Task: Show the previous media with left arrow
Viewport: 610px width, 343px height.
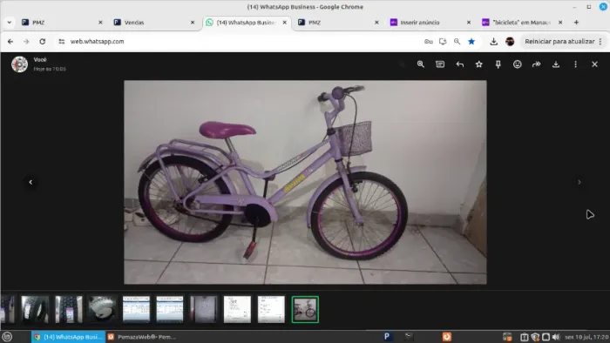Action: [x=30, y=182]
